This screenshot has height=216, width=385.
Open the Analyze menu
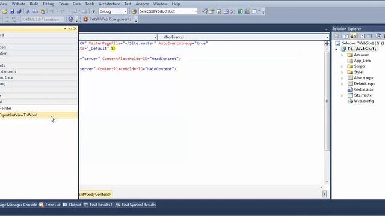[142, 4]
